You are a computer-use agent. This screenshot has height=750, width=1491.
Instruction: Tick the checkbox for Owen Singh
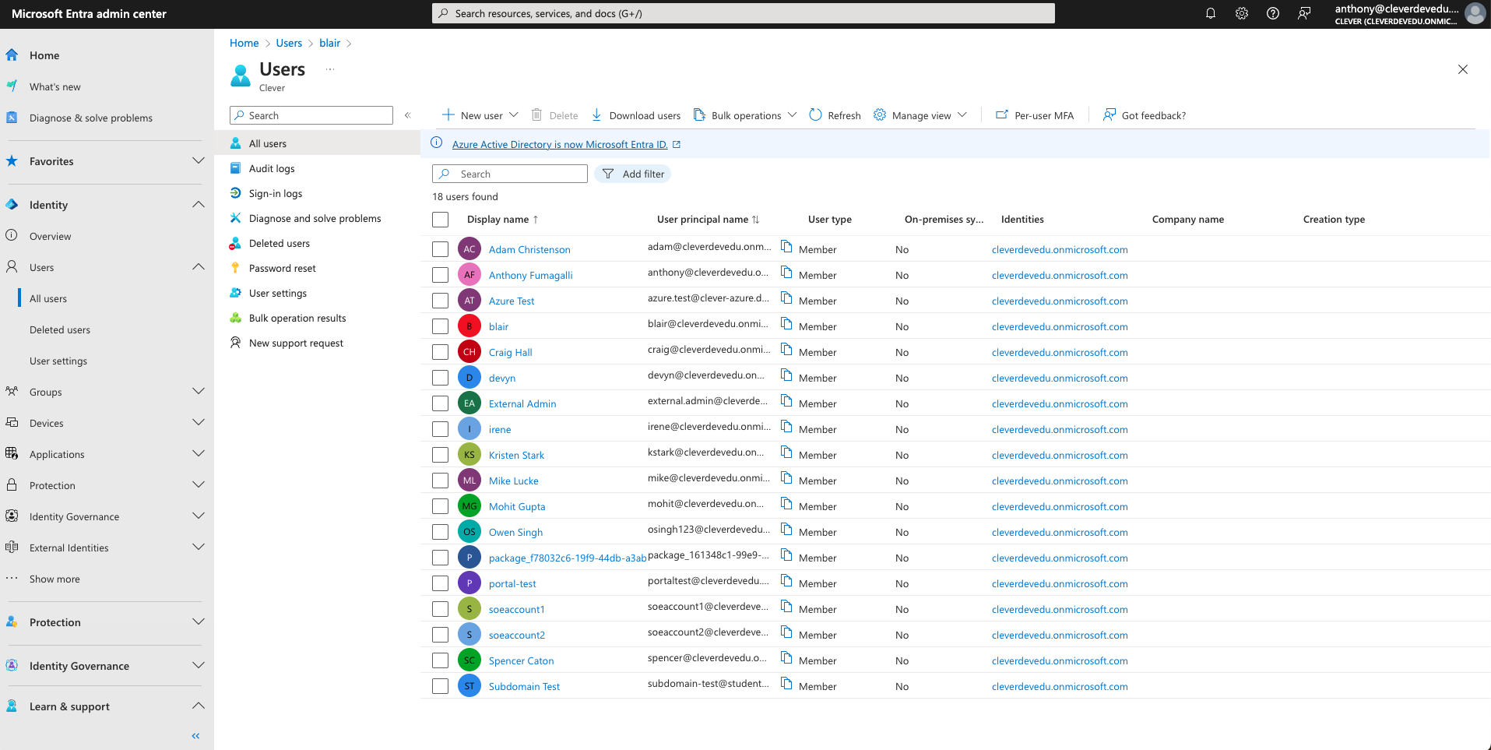[x=441, y=532]
